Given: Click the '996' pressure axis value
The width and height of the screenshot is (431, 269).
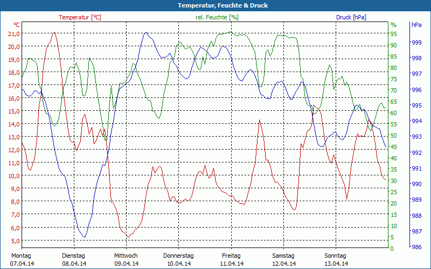Looking at the screenshot, I should click(x=416, y=90).
